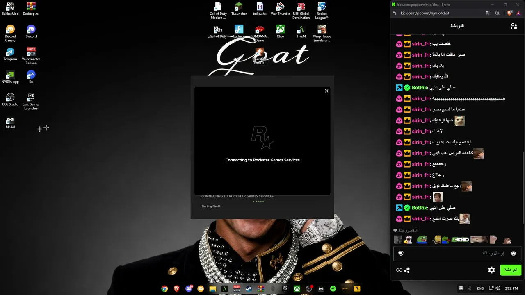Select the Call of Duty Modern desktop icon
The image size is (525, 295).
(218, 11)
